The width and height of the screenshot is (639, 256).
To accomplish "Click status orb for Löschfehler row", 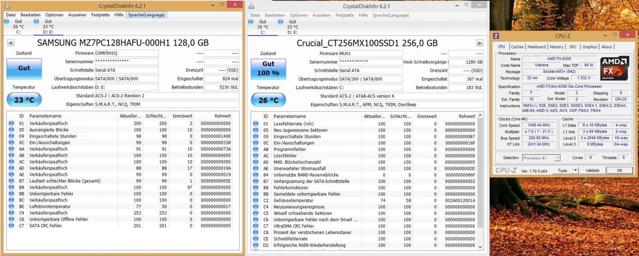I will 256,156.
